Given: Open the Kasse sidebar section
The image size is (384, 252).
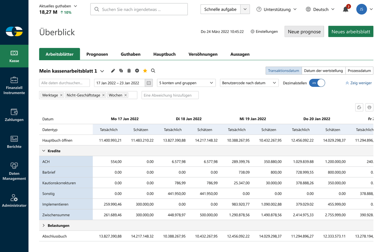Looking at the screenshot, I should 14,56.
